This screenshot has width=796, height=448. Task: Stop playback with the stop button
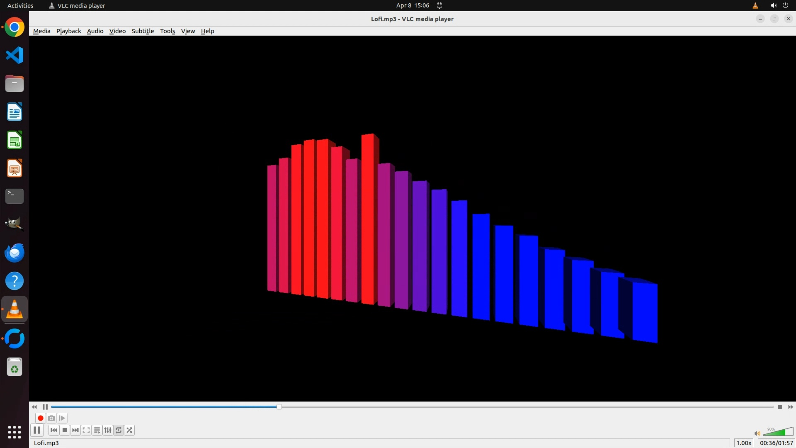tap(65, 430)
